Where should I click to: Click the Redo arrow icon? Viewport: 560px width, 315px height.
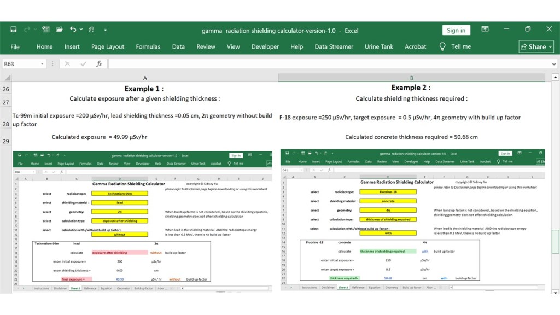coord(27,30)
